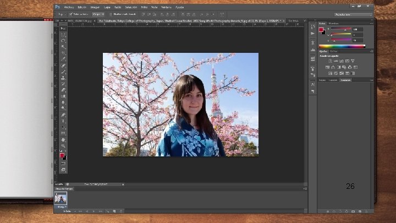Add an Exposure adjustment
This screenshot has width=396, height=223.
click(347, 61)
